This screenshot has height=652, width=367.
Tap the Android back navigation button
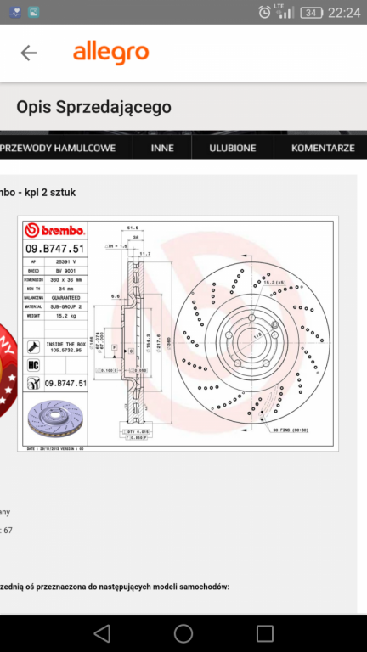(x=102, y=633)
